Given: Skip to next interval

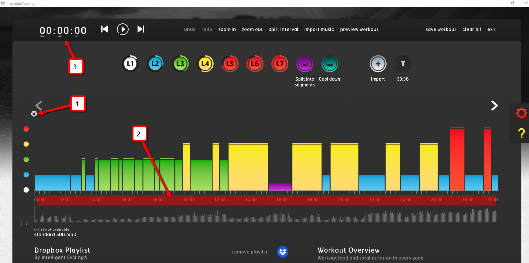Looking at the screenshot, I should (141, 29).
